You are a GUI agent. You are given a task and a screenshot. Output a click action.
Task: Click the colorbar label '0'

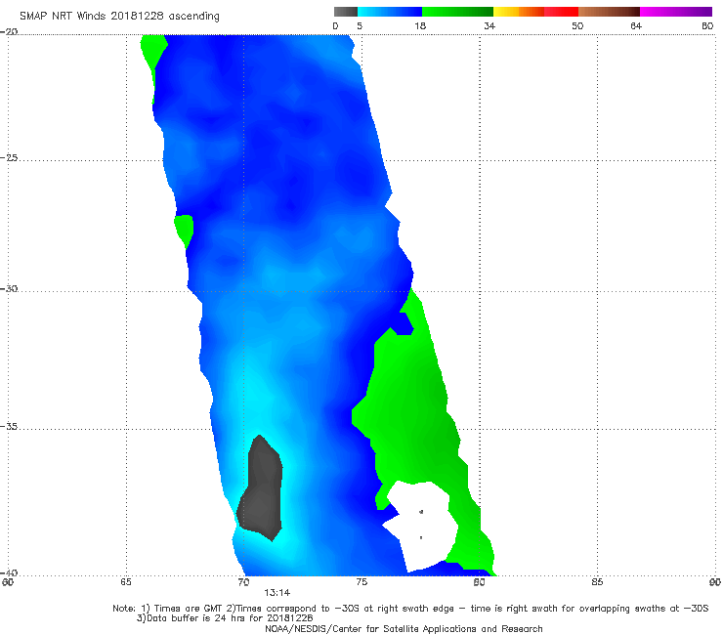coord(335,25)
